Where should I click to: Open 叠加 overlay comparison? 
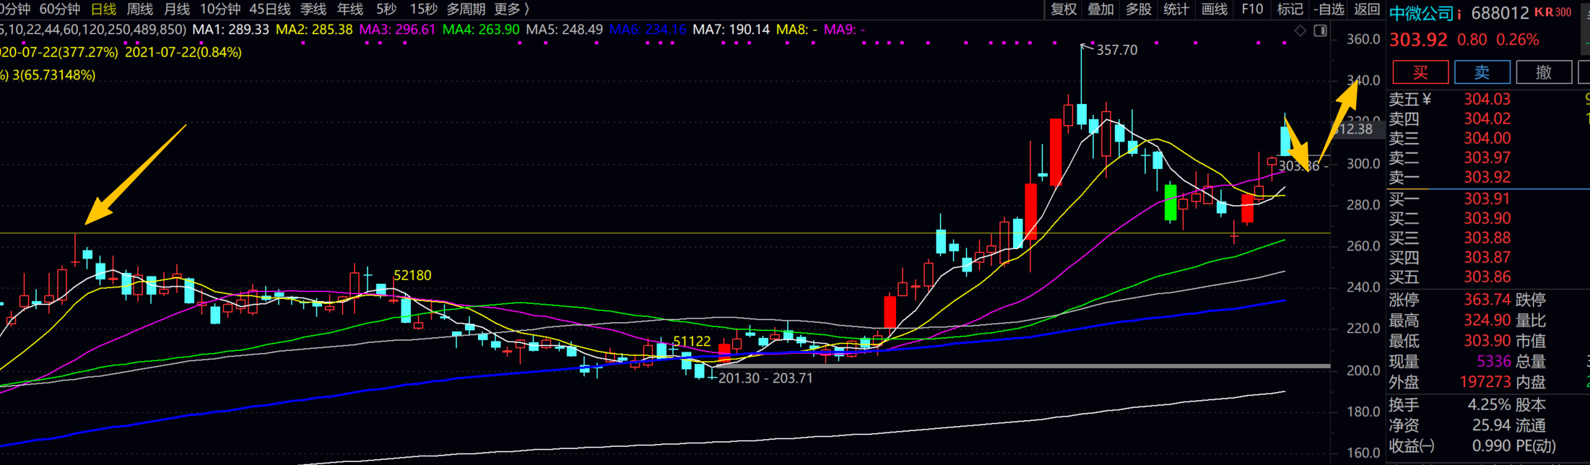1101,9
